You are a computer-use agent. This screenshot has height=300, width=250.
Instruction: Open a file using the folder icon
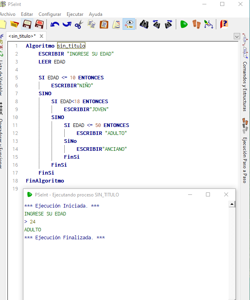pyautogui.click(x=15, y=24)
